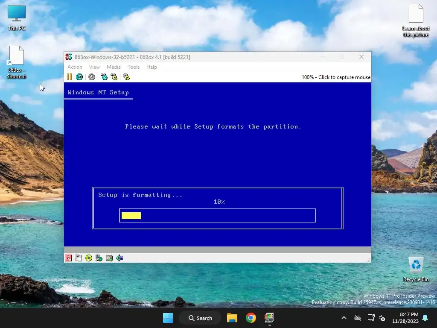Click the empty second floppy drive icon
Viewport: 437px width, 328px height.
79,258
